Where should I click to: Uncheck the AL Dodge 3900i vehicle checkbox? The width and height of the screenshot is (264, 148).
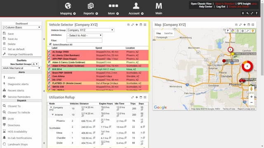point(49,51)
